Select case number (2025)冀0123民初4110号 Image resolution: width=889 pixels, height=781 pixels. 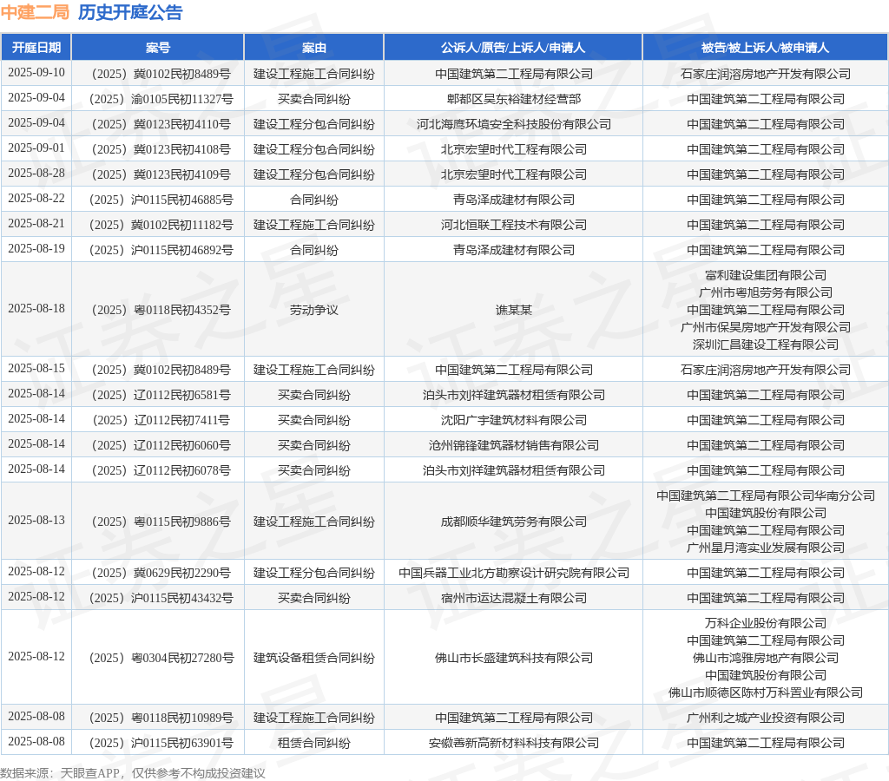(161, 124)
